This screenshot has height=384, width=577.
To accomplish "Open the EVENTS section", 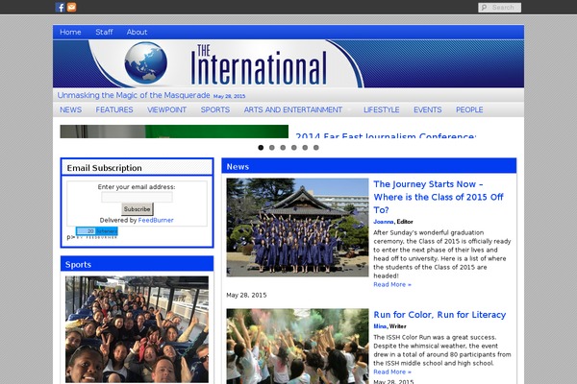I will 428,109.
